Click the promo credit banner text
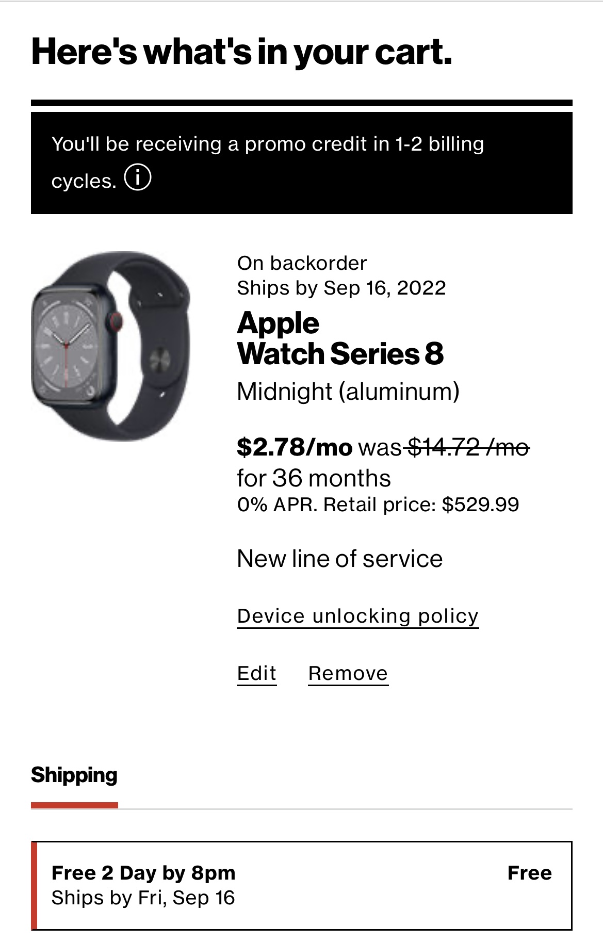 point(268,144)
